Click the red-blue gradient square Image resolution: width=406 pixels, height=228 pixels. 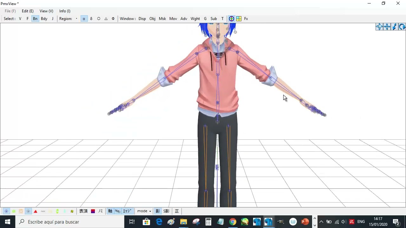93,211
